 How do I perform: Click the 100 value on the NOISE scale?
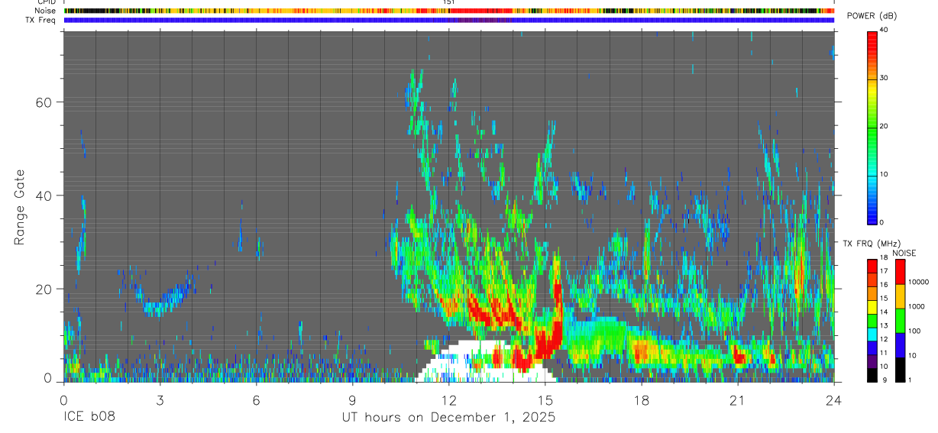(916, 331)
